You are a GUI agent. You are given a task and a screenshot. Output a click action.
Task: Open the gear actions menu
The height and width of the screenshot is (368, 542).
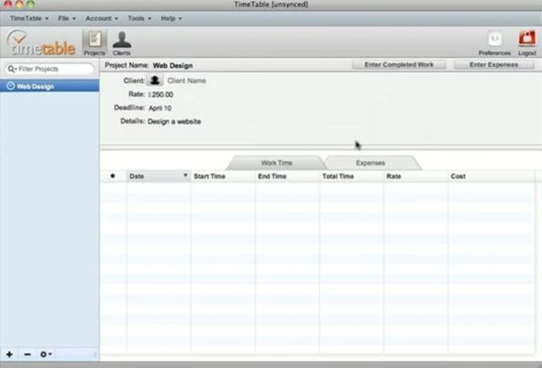coord(46,354)
